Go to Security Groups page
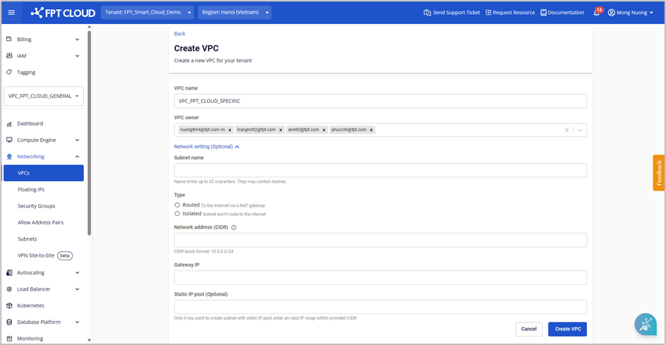Screen dimensions: 666x345 point(37,206)
